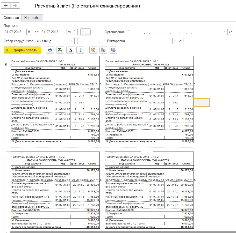This screenshot has height=233, width=236.
Task: Click left Доплата за работу в ночное время row
Action: (55, 109)
